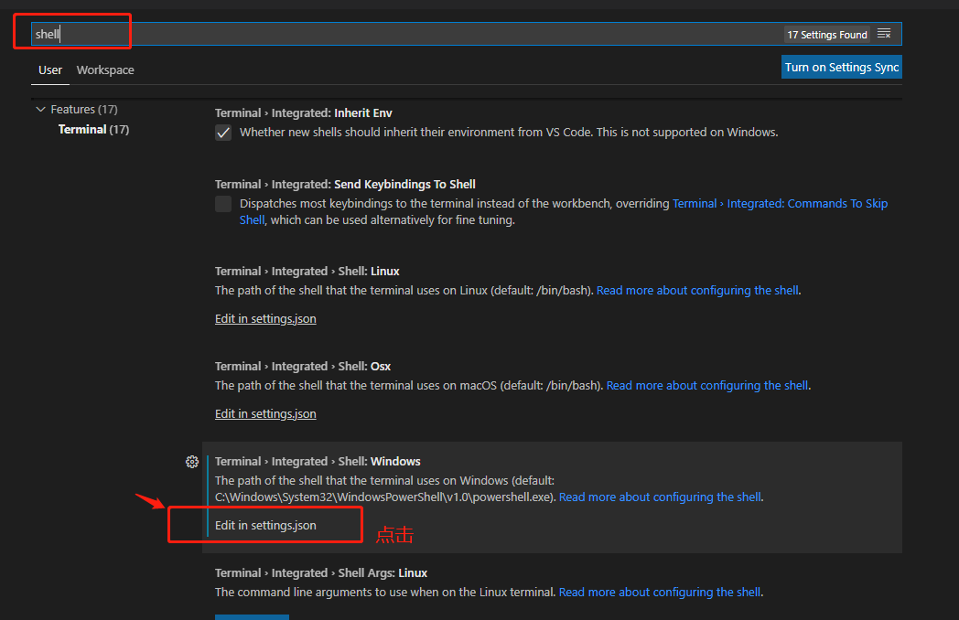The width and height of the screenshot is (959, 620).
Task: Follow Read more link for Shell: Linux
Action: coord(698,290)
